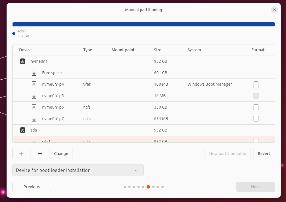Click the nvme0n1p5 partition icon

tap(34, 96)
